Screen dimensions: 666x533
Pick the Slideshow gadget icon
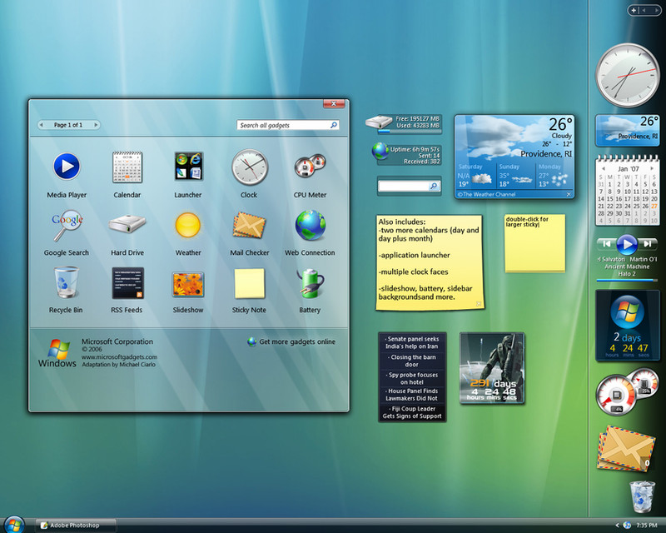pos(188,284)
